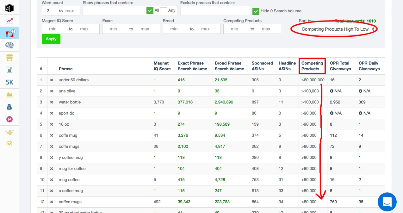The height and width of the screenshot is (213, 403).
Task: Focus the Exclude phrases input box
Action: point(215,11)
